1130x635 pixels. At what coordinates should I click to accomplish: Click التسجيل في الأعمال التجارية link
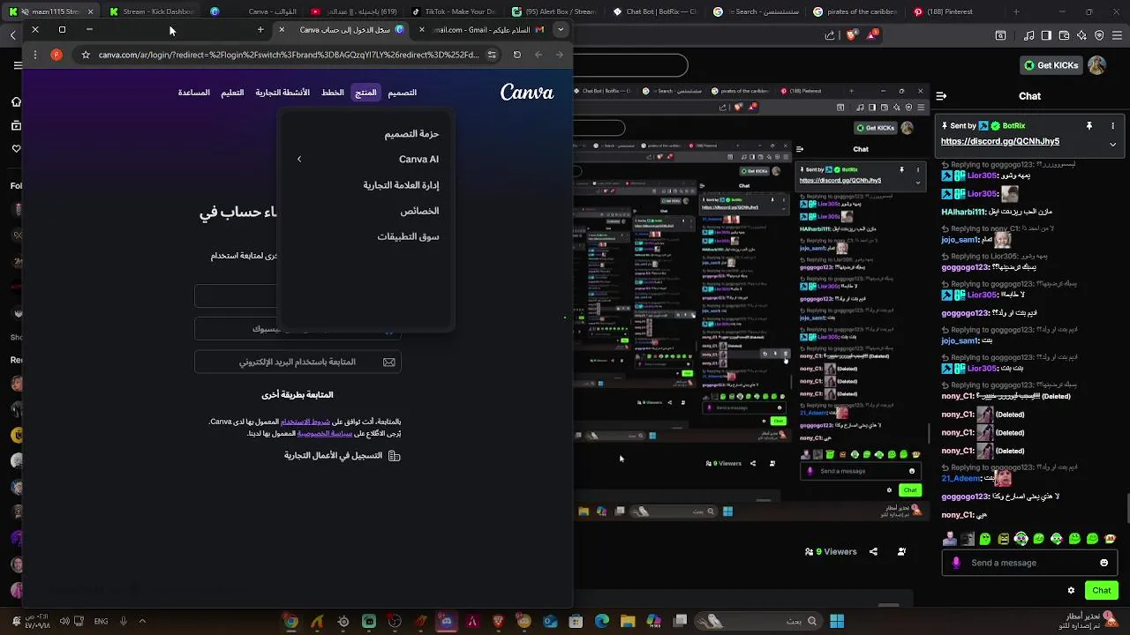pyautogui.click(x=342, y=456)
